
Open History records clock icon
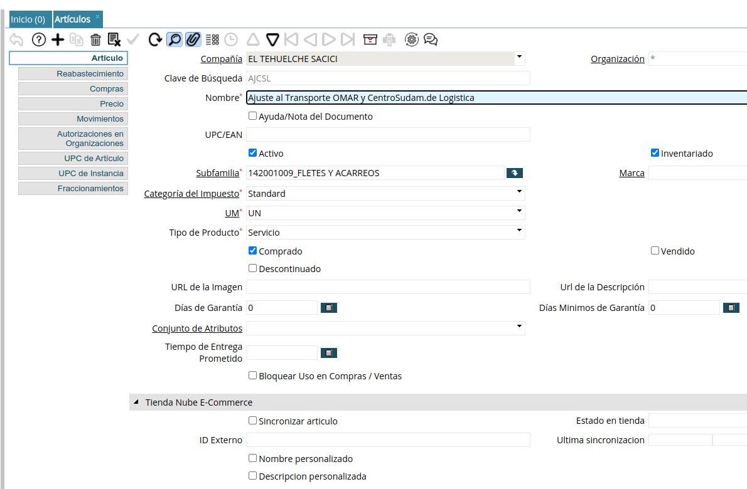click(x=231, y=39)
